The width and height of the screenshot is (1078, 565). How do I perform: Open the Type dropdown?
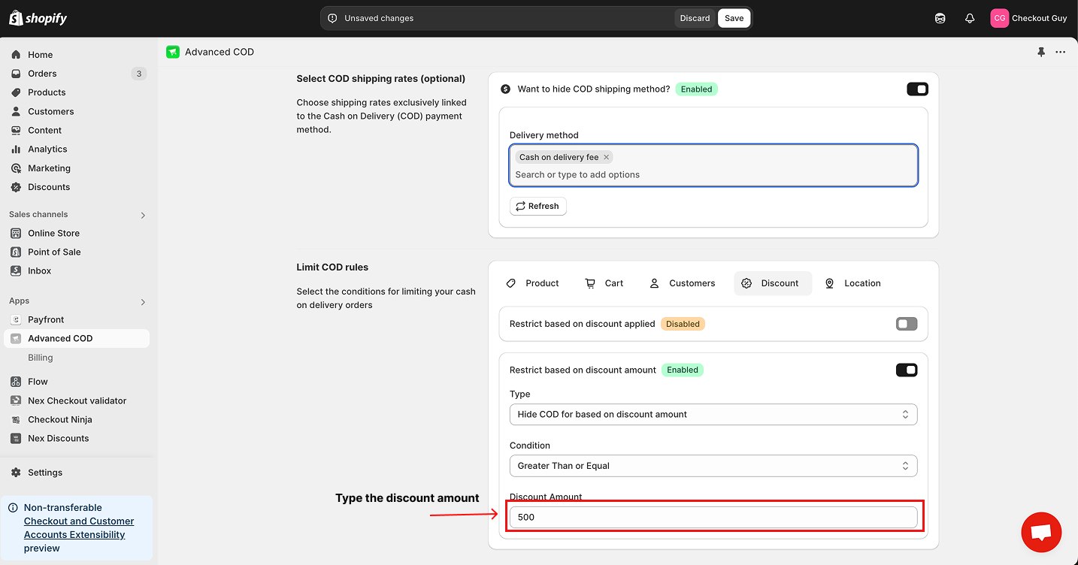tap(713, 415)
